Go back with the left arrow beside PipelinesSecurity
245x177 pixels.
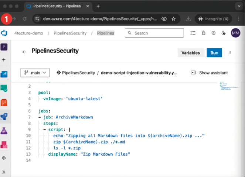(x=24, y=52)
